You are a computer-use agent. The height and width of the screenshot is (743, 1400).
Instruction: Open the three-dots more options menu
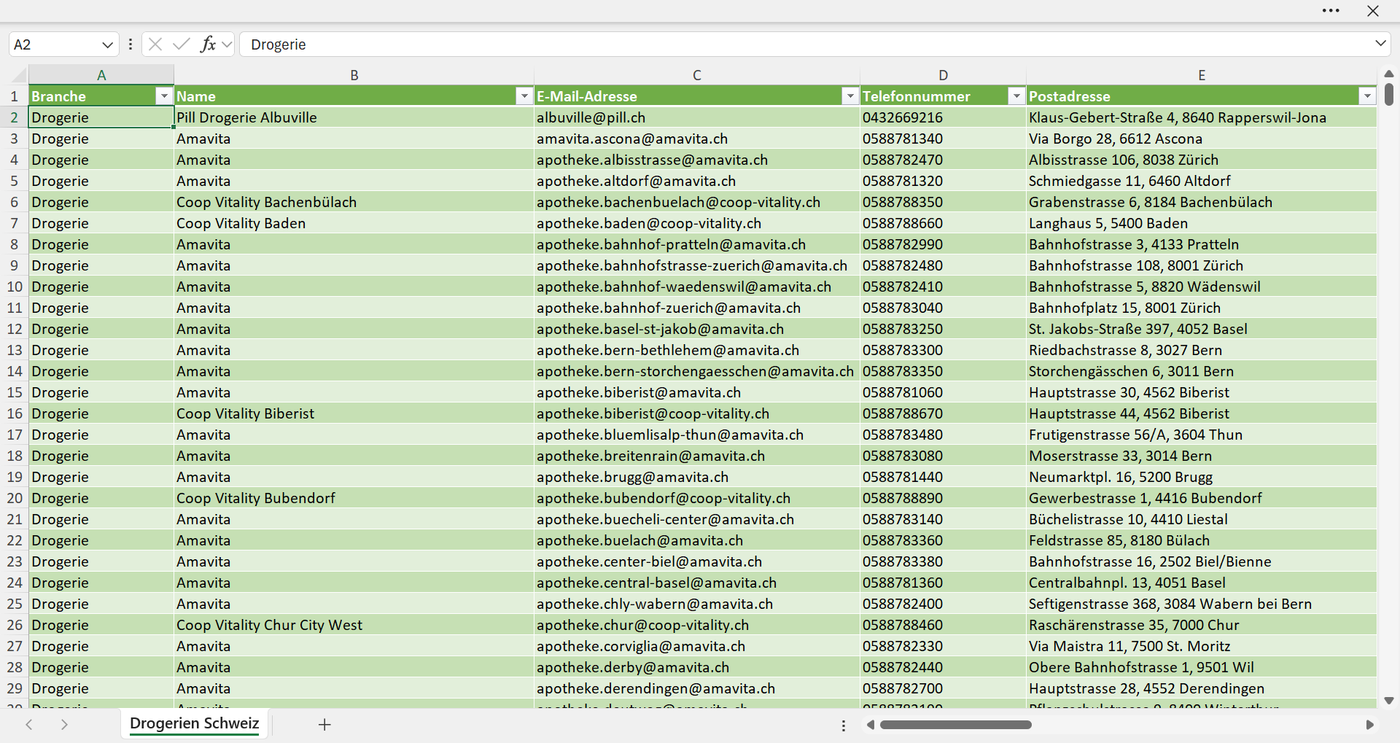tap(1331, 11)
